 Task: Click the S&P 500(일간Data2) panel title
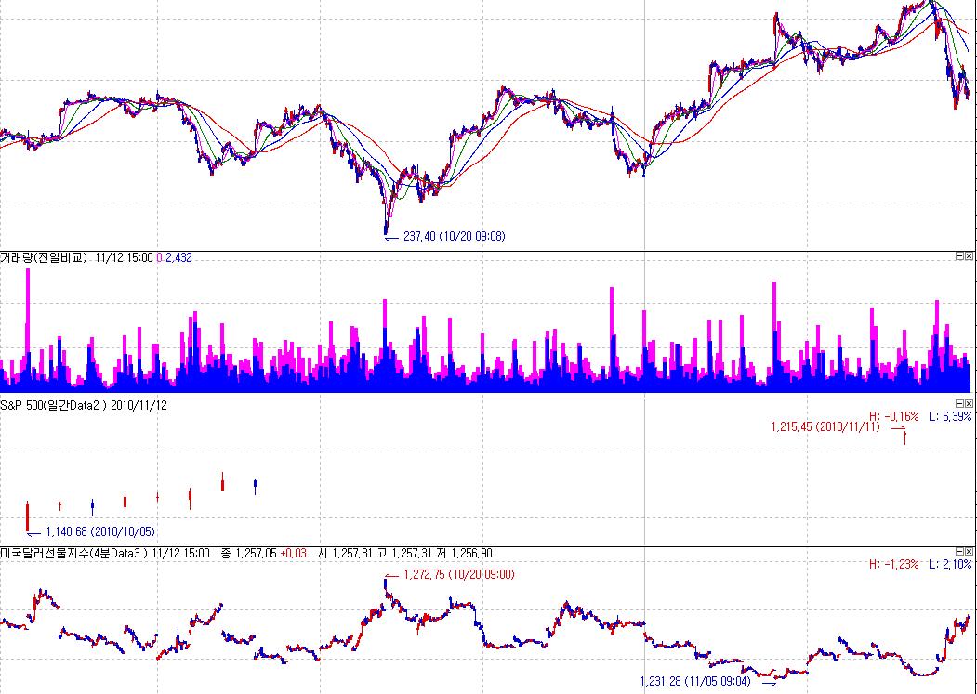(55, 406)
